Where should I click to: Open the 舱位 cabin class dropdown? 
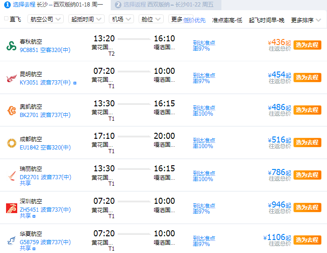(152, 19)
